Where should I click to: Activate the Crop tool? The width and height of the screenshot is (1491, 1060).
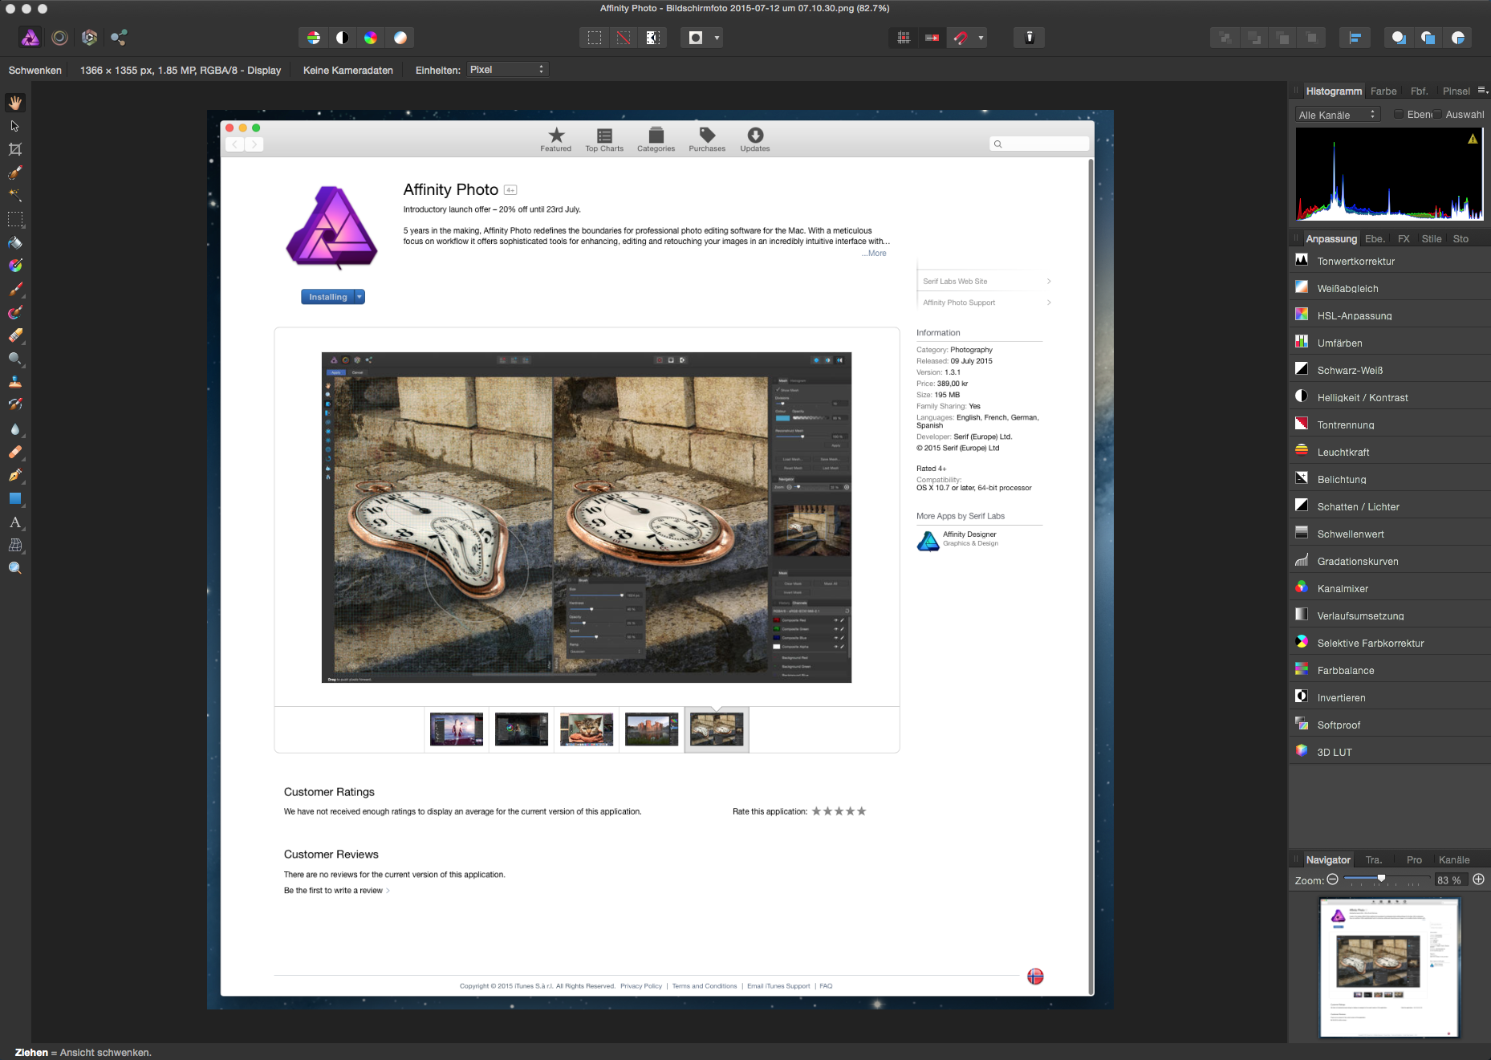click(15, 149)
